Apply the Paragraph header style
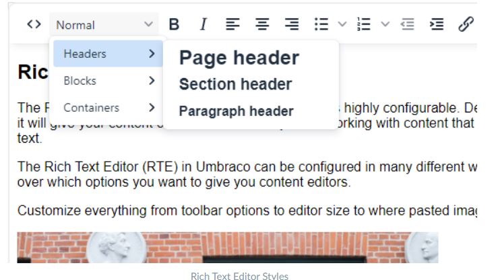496x280 pixels. [236, 111]
